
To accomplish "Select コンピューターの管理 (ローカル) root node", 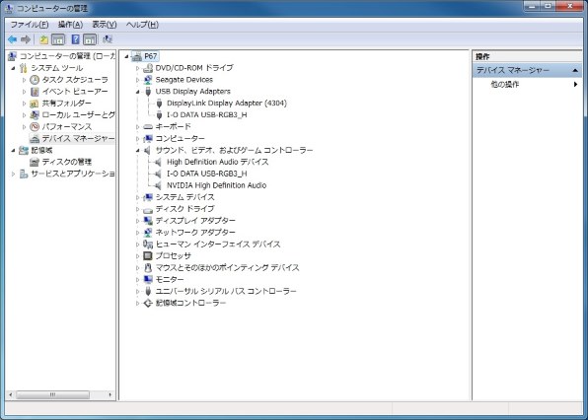I will coord(67,56).
